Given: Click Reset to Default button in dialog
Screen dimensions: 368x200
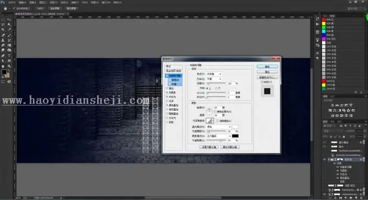Looking at the screenshot, I should pos(230,147).
